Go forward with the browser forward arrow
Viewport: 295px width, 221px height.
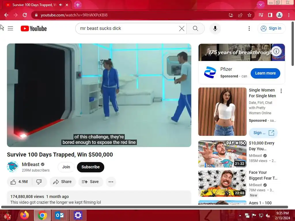[x=16, y=15]
